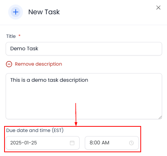Viewport: 167px width, 156px height.
Task: Open the clock time picker icon
Action: 131,143
